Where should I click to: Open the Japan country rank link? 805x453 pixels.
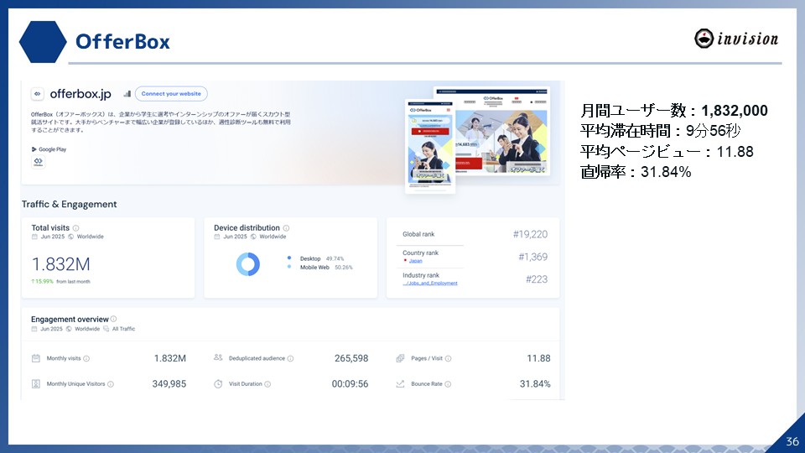point(415,261)
